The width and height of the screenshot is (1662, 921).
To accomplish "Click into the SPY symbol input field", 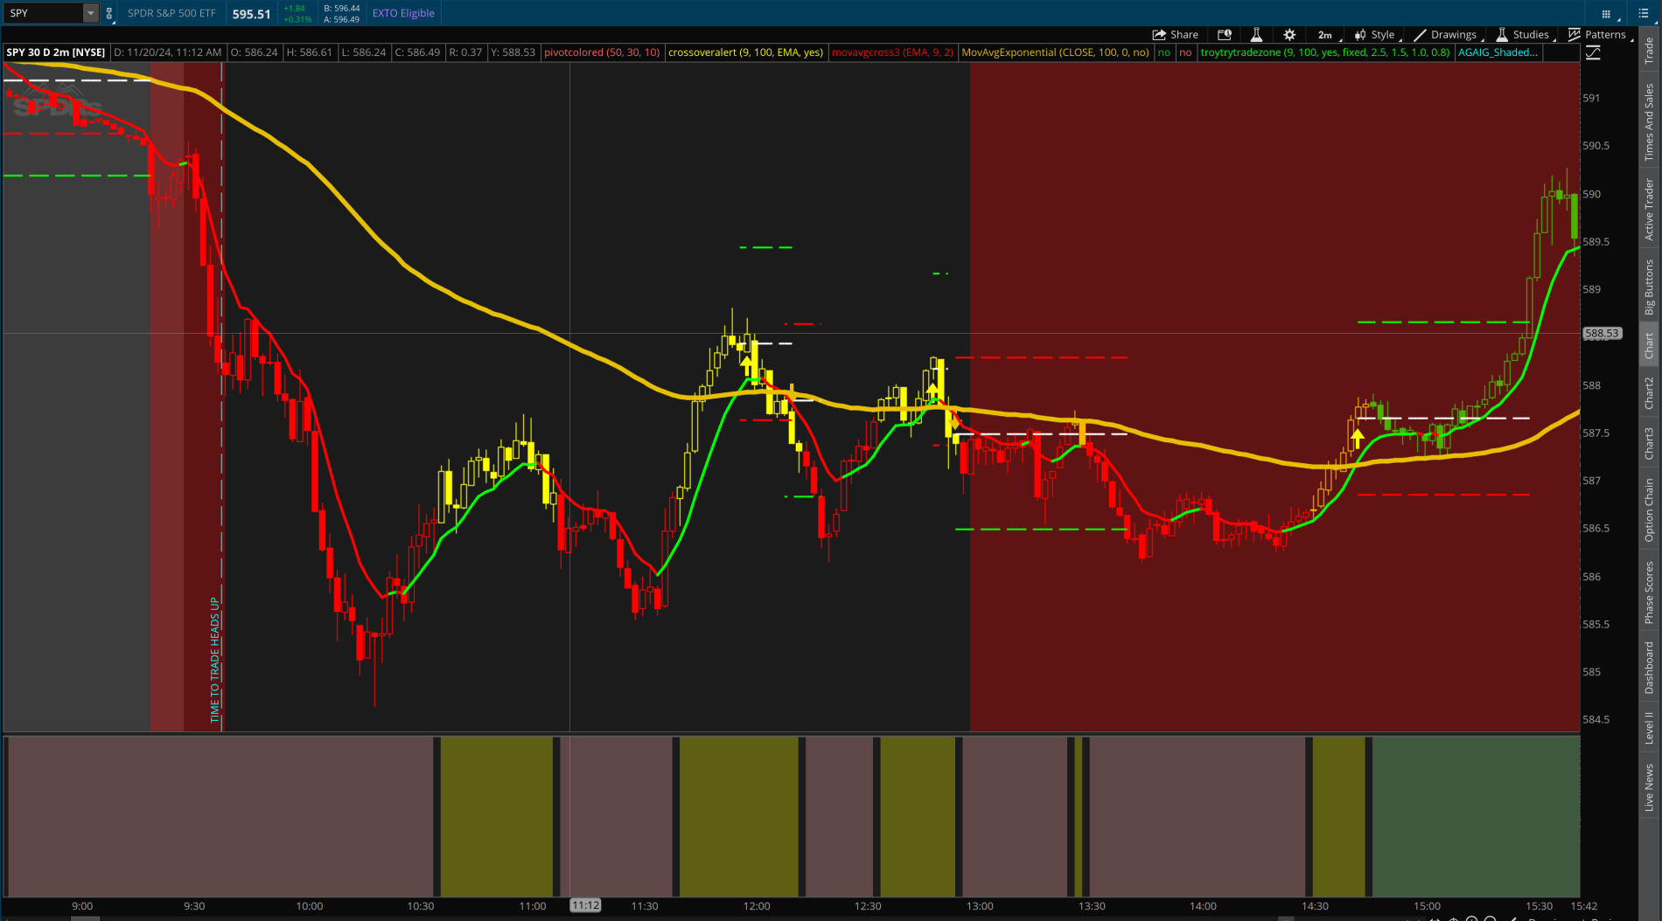I will coord(44,13).
